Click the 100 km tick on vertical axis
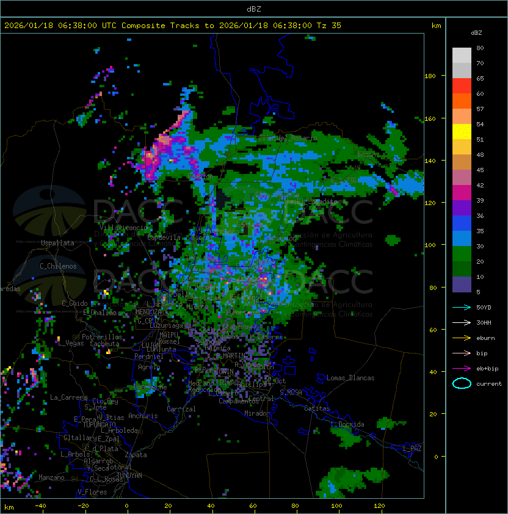 click(x=430, y=245)
